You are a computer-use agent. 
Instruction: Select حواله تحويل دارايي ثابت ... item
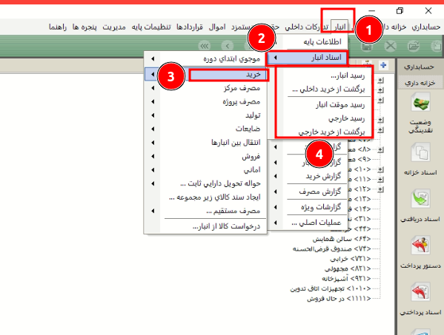[x=205, y=183]
